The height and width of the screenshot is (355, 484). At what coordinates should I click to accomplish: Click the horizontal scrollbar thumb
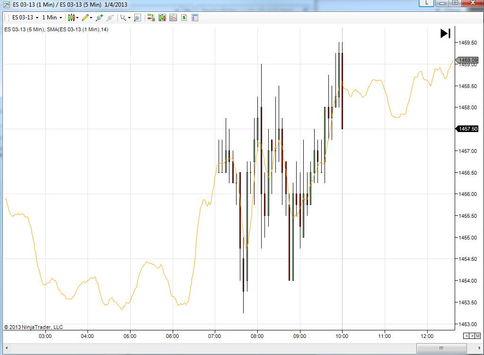point(441,348)
